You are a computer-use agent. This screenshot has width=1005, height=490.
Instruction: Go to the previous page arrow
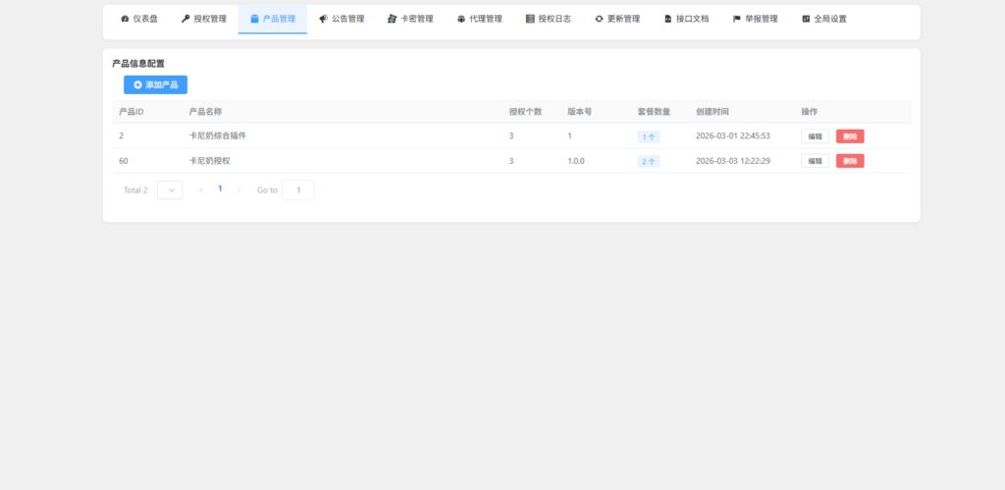(201, 190)
